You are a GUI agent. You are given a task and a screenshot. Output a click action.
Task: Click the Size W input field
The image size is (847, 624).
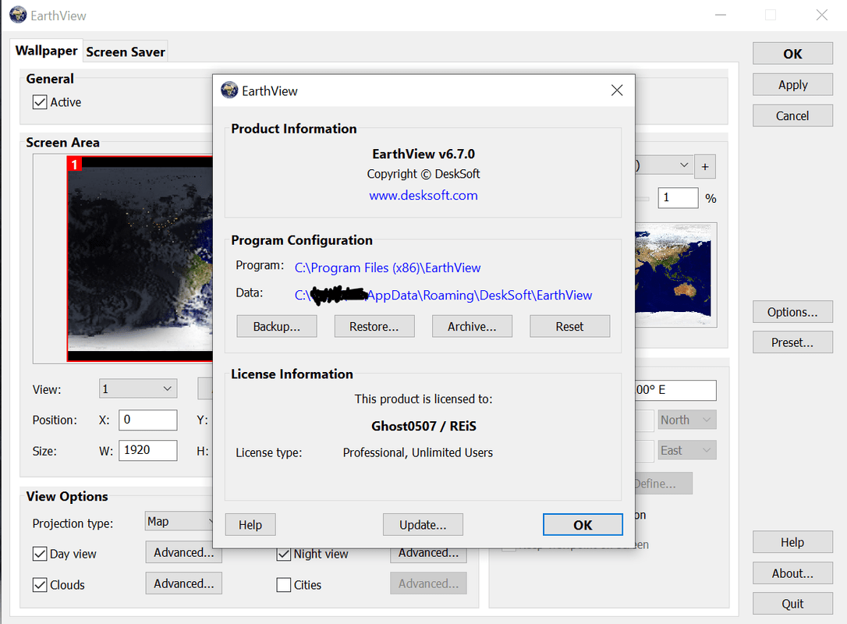(148, 450)
